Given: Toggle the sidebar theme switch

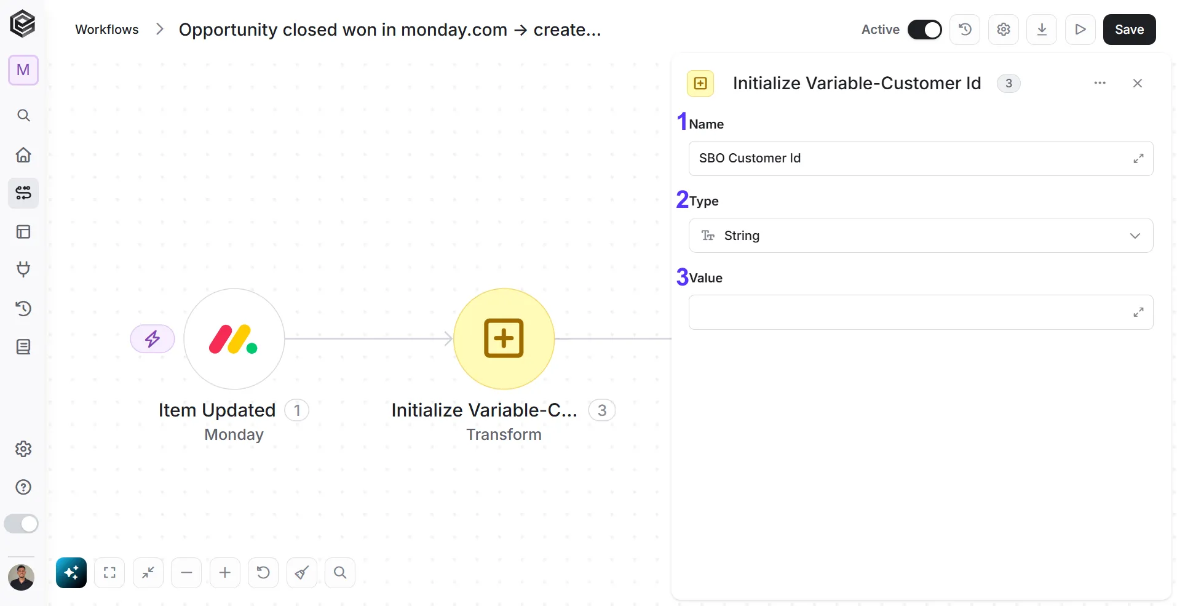Looking at the screenshot, I should (22, 524).
